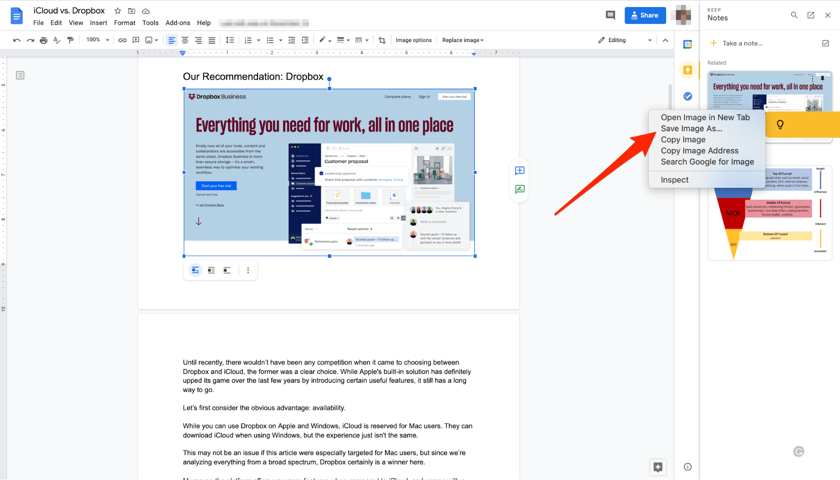Open the Crop image tool
The height and width of the screenshot is (480, 840).
[x=382, y=40]
